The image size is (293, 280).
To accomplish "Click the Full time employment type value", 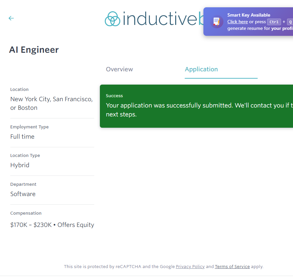I will click(22, 137).
